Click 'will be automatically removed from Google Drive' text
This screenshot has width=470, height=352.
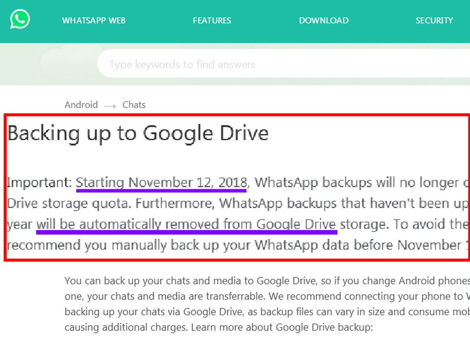pos(186,224)
